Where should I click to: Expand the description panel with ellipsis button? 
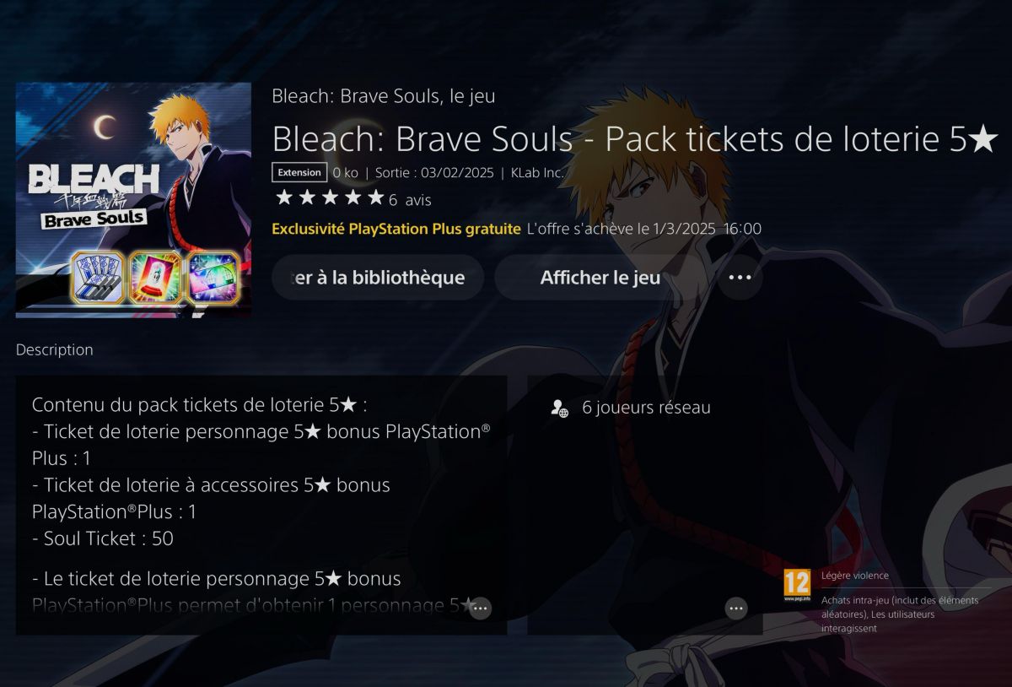[480, 608]
